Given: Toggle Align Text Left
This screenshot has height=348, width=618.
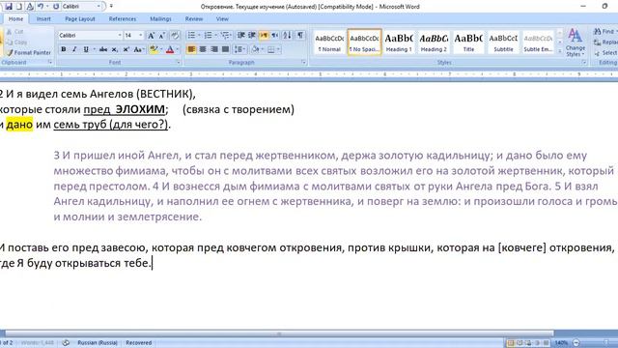Looking at the screenshot, I should click(191, 49).
